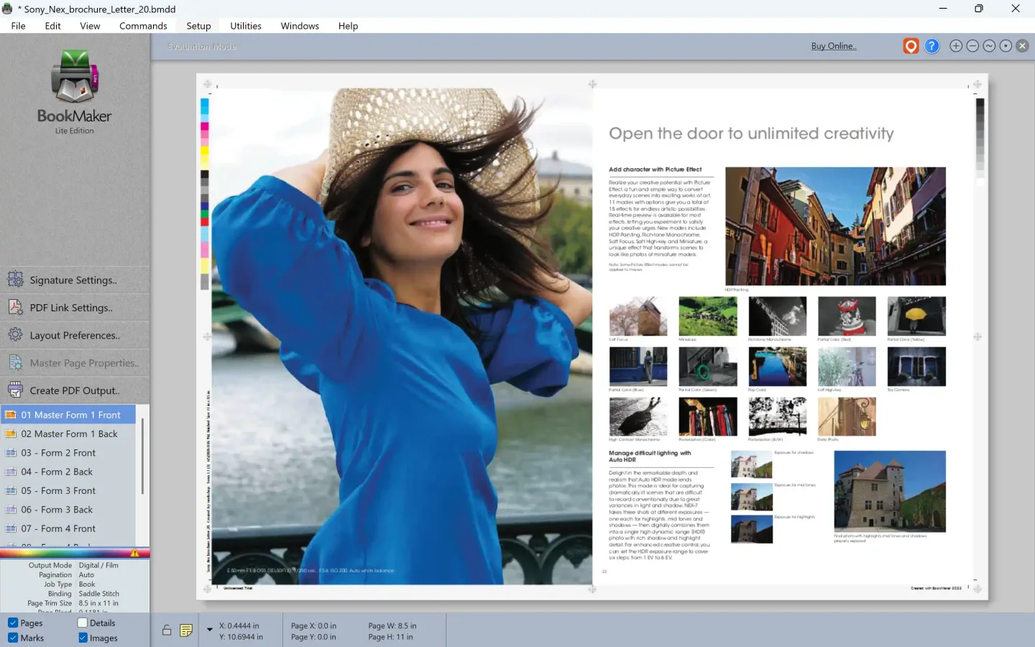Select 06 - Form 3 Back
The width and height of the screenshot is (1035, 647).
coord(68,510)
